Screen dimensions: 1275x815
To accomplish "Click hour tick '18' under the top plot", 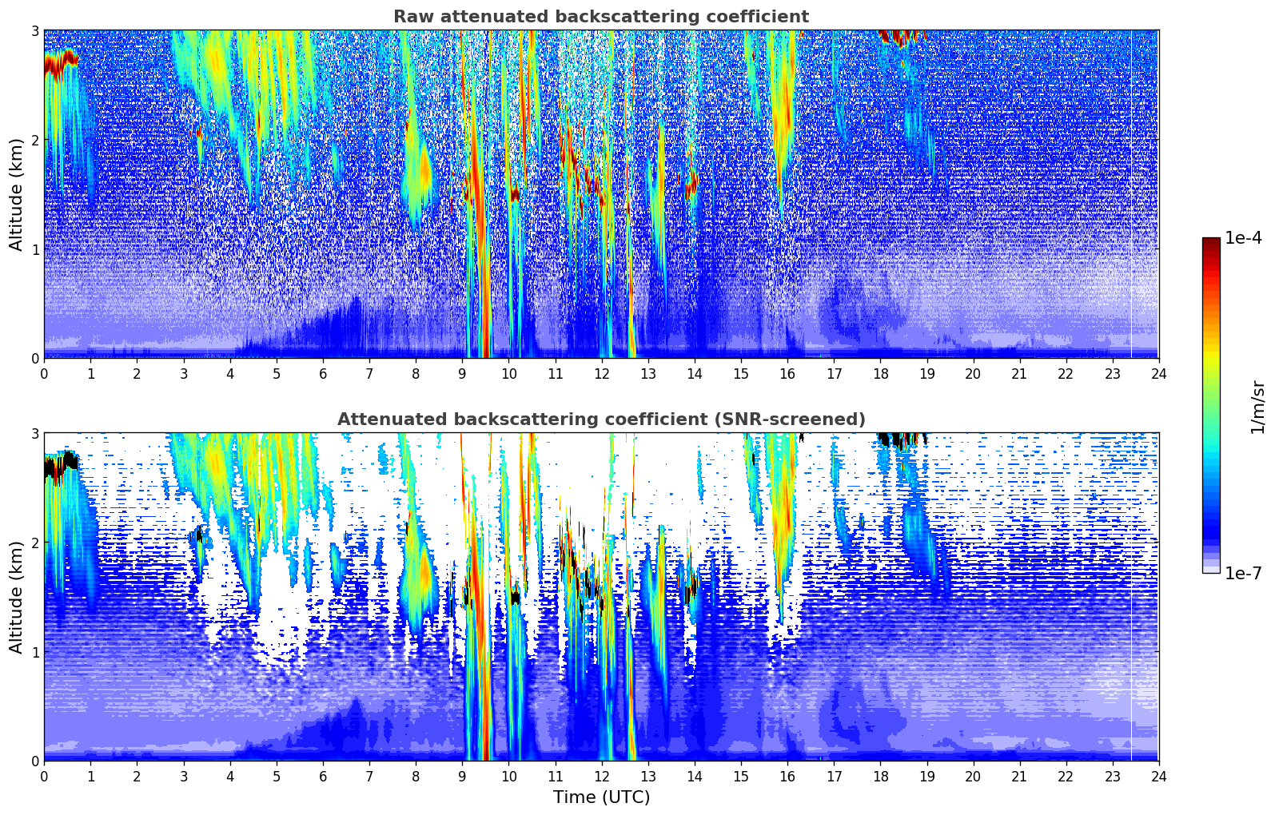I will pyautogui.click(x=880, y=373).
